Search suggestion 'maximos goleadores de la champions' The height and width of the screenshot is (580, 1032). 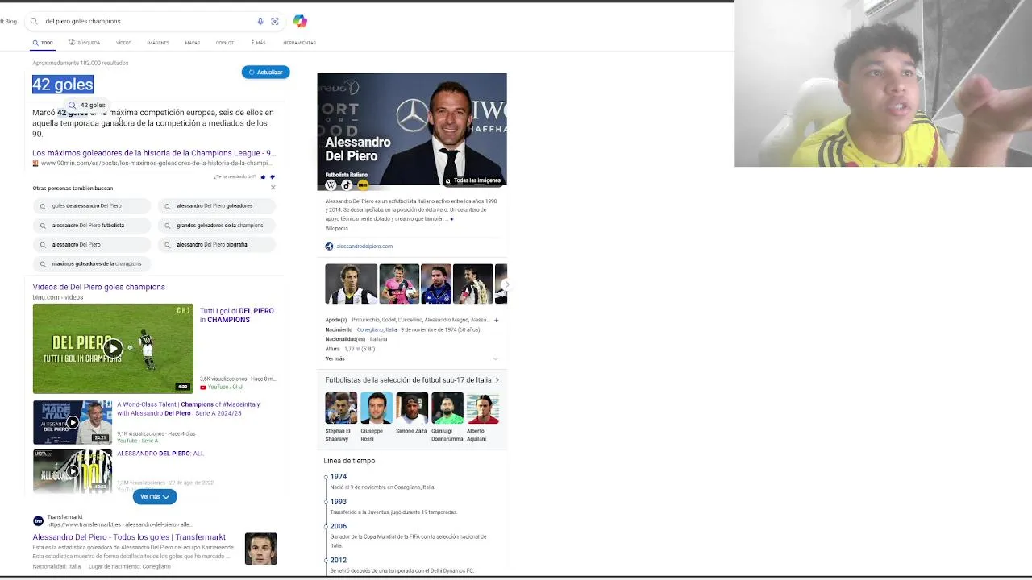[x=92, y=263]
